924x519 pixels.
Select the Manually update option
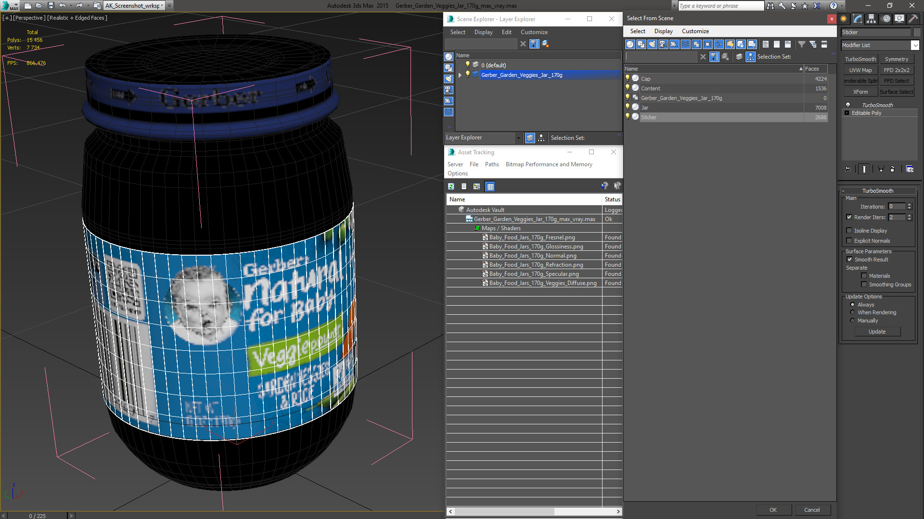coord(852,321)
